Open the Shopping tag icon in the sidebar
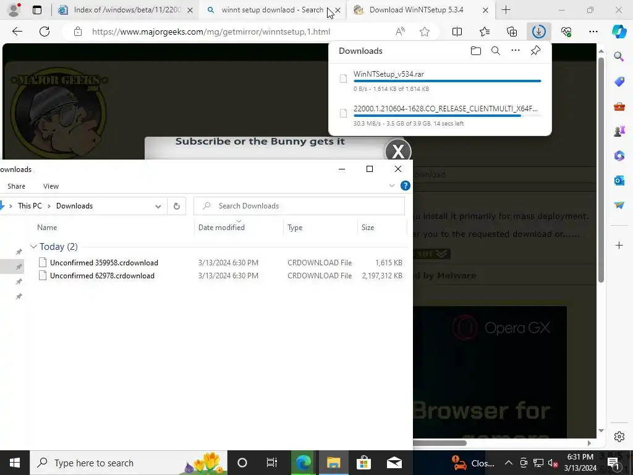This screenshot has height=475, width=633. (x=619, y=82)
